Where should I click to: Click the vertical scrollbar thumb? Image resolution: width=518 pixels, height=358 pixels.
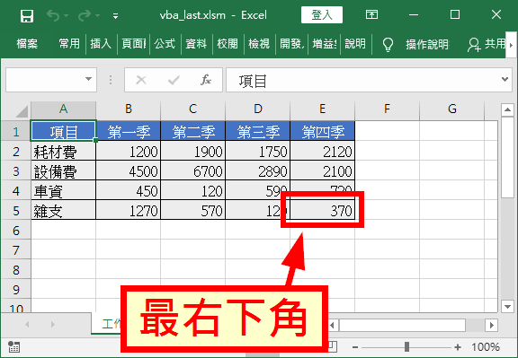coord(507,158)
